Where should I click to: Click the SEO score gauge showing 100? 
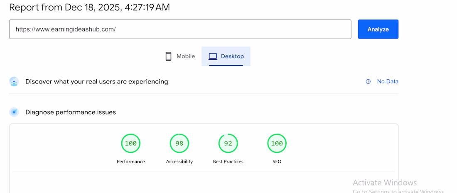(x=277, y=144)
